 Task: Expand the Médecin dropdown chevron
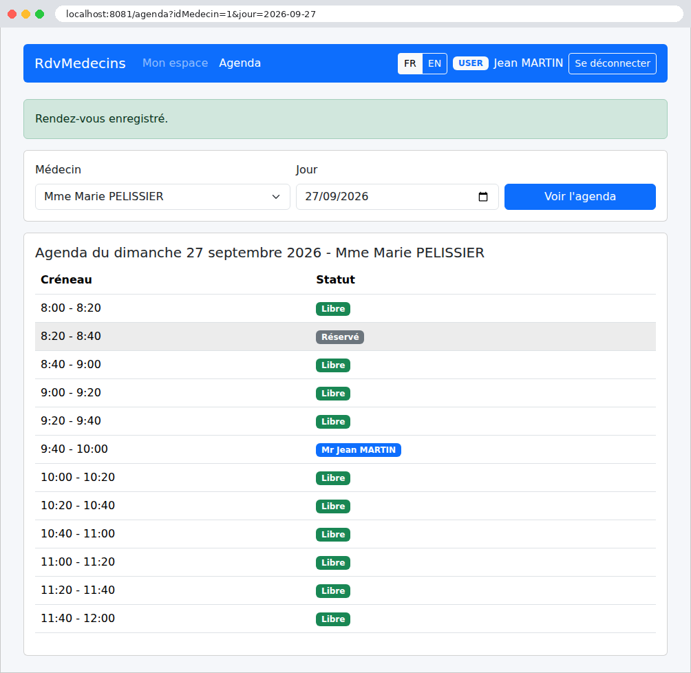(x=276, y=197)
